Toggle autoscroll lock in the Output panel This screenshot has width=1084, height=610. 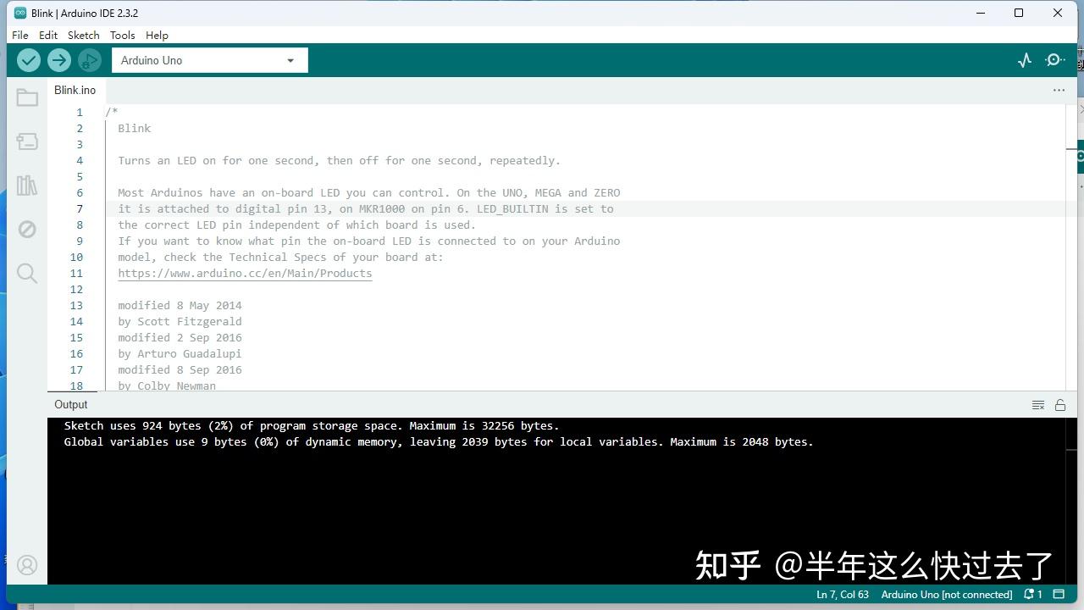[1060, 405]
